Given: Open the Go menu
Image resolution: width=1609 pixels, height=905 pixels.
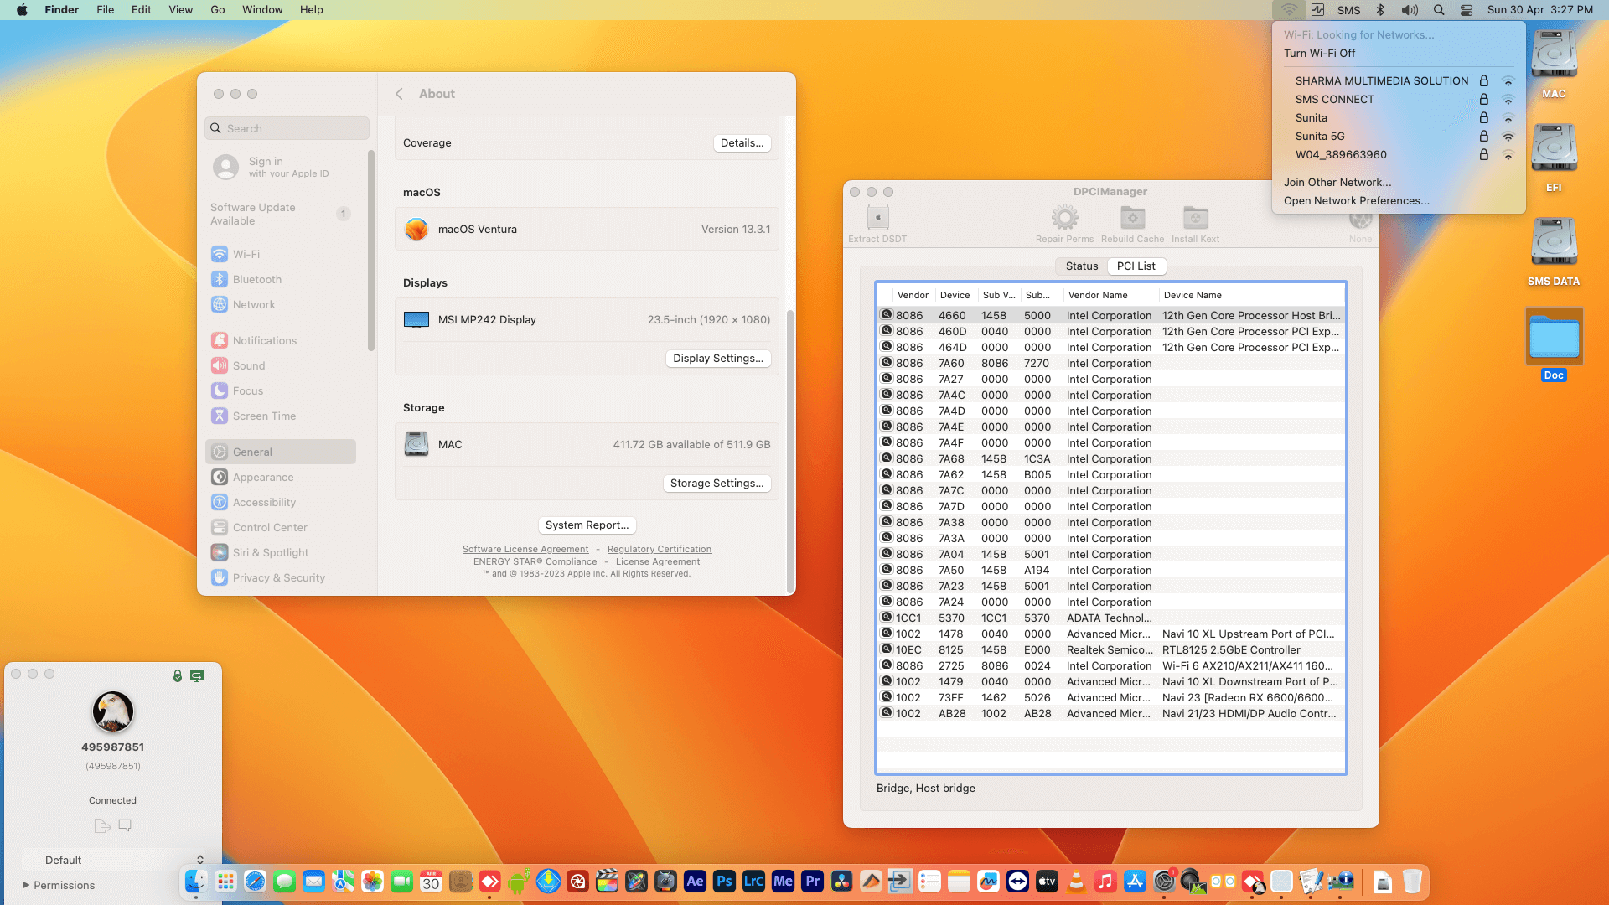Looking at the screenshot, I should [218, 10].
